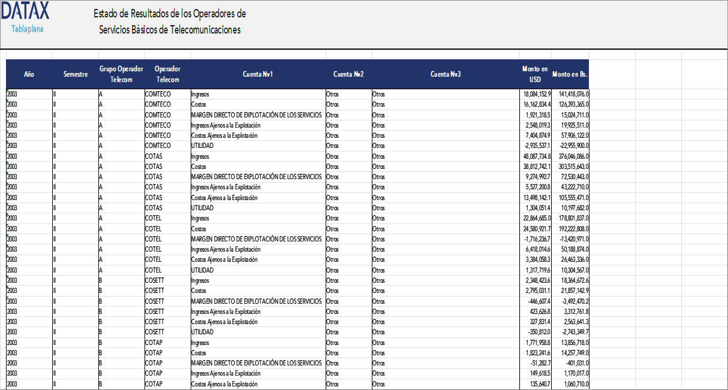Screen dimensions: 728x390
Task: Select the 'Estado de Resultados de los Operadores' title
Action: pos(170,14)
